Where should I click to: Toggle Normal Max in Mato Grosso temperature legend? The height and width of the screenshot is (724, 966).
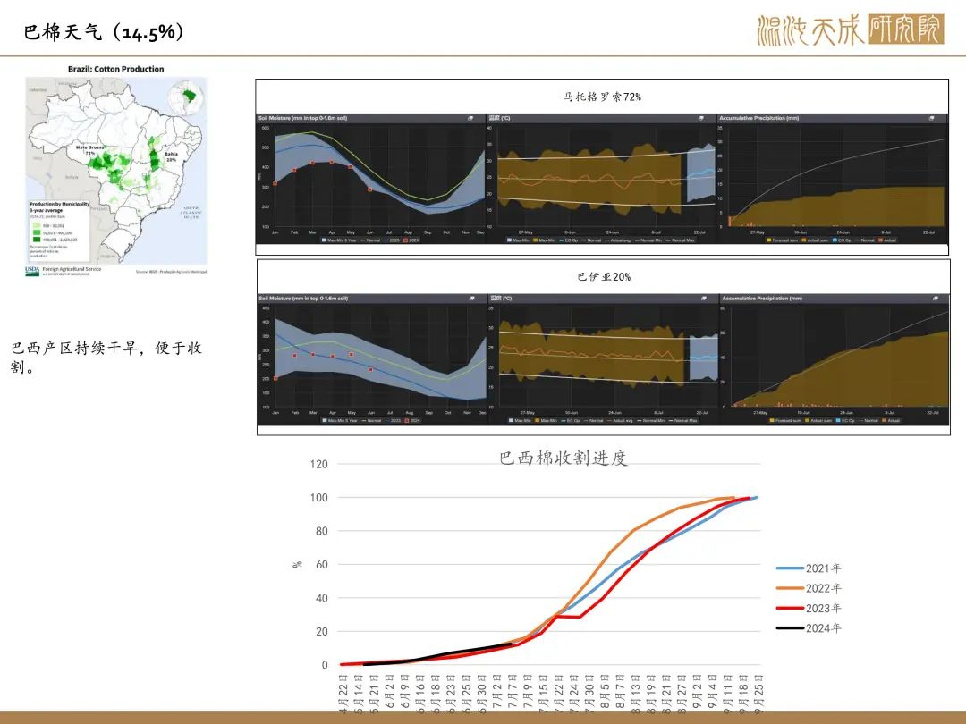tap(680, 240)
